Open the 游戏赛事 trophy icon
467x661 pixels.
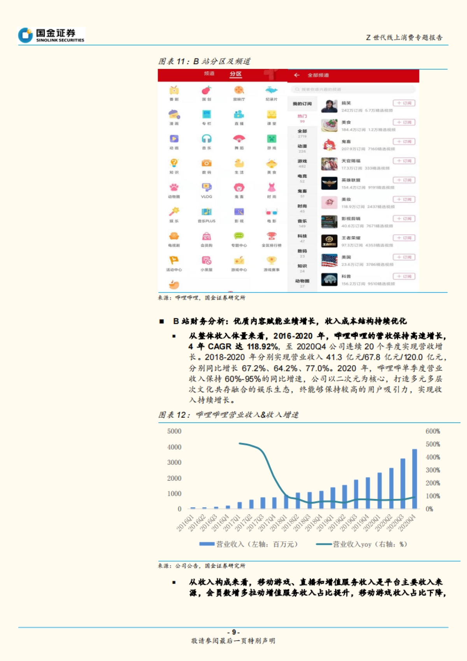[271, 260]
